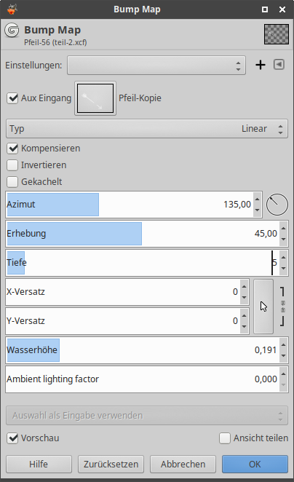294x482 pixels.
Task: Toggle the X/Y offset chain link
Action: [x=282, y=307]
